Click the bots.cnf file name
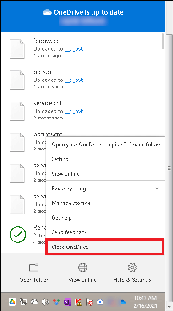173x311 pixels. click(x=44, y=72)
